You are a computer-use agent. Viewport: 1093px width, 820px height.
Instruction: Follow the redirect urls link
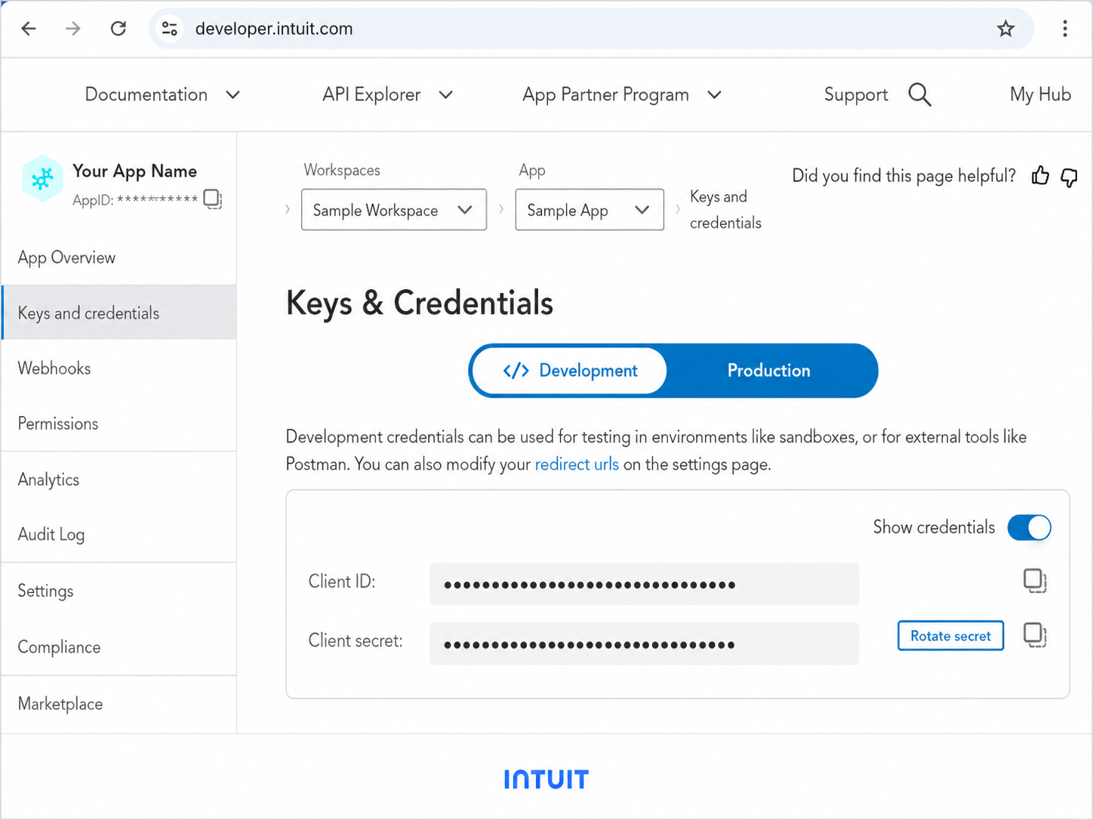[x=577, y=464]
